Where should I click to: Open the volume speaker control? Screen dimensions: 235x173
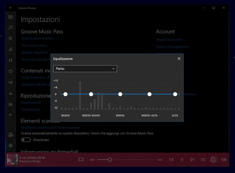coord(224,160)
